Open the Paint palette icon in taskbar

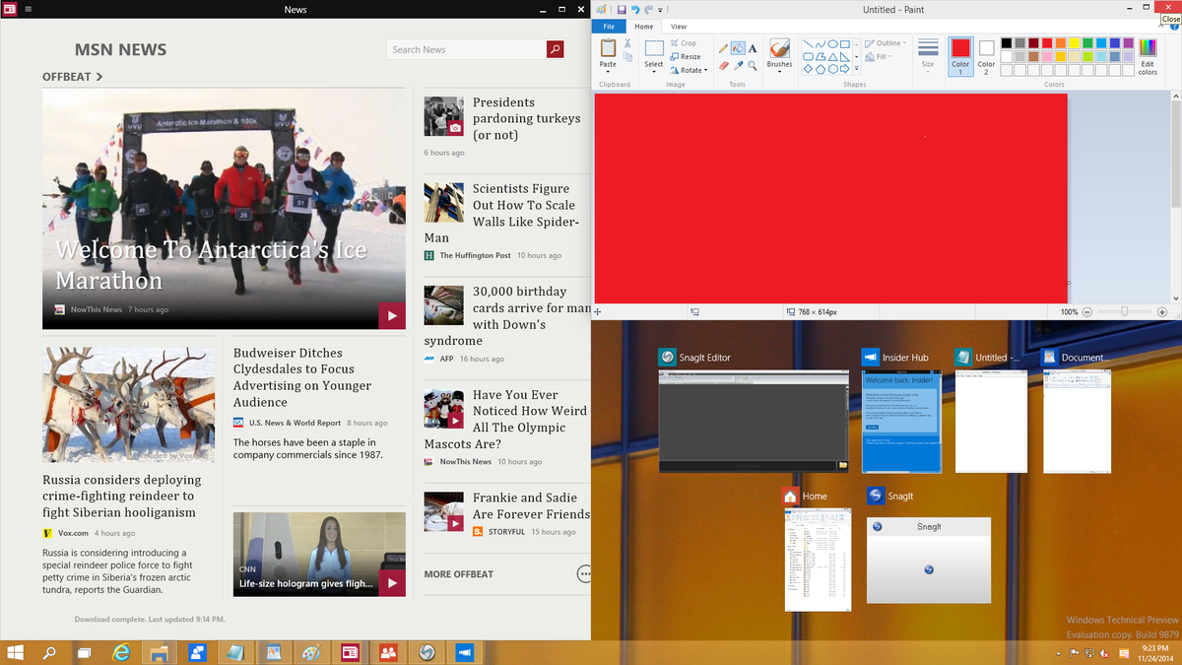pyautogui.click(x=311, y=652)
